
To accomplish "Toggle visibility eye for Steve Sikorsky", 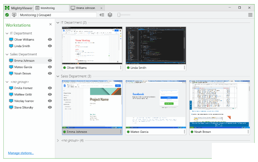I will click(x=50, y=107).
